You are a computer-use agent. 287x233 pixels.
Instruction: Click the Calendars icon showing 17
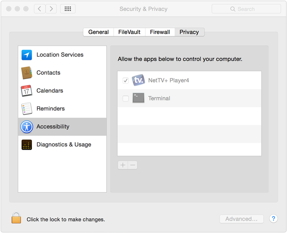[27, 90]
